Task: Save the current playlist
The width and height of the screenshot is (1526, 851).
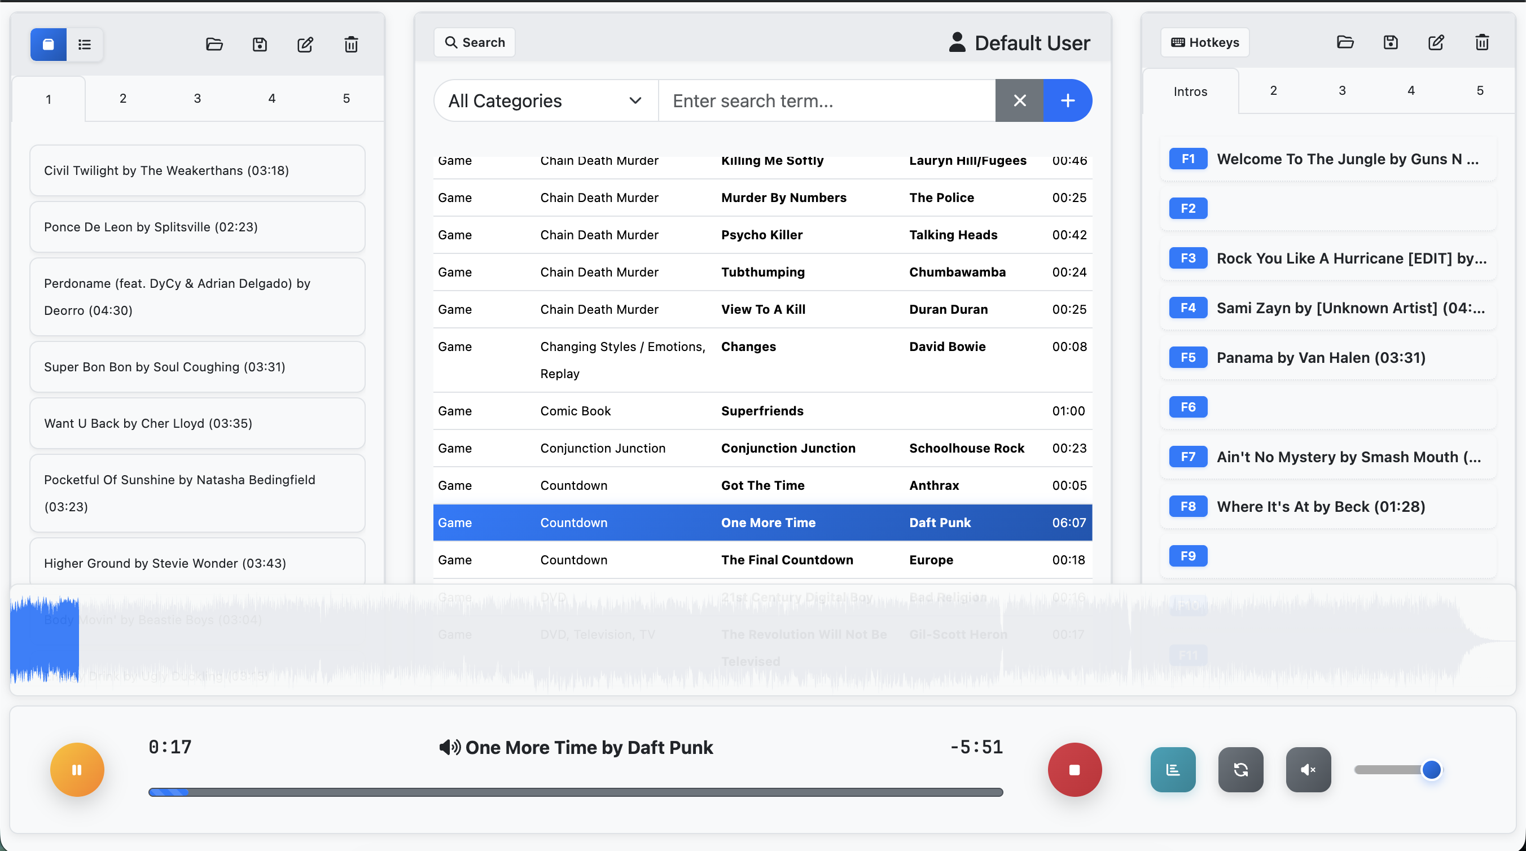Action: coord(260,44)
